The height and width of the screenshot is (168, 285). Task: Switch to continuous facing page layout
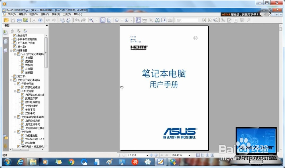tap(207, 155)
